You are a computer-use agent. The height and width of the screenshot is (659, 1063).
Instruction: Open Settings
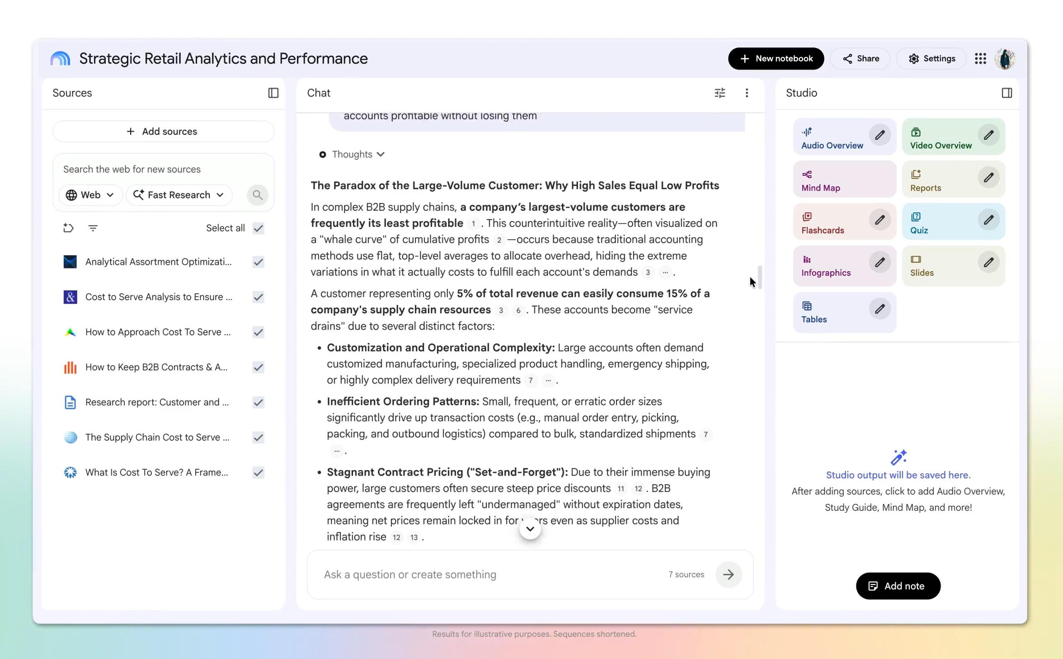tap(931, 59)
